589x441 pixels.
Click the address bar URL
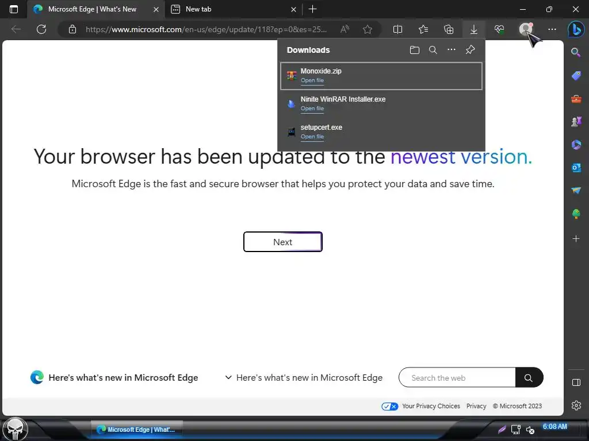[x=206, y=29]
